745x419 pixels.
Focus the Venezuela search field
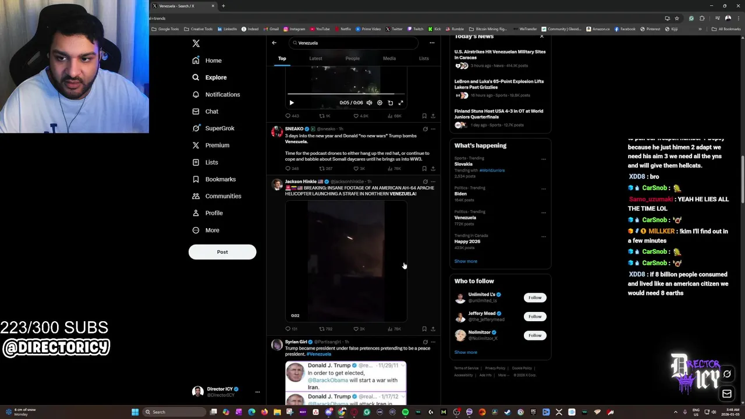(x=354, y=42)
